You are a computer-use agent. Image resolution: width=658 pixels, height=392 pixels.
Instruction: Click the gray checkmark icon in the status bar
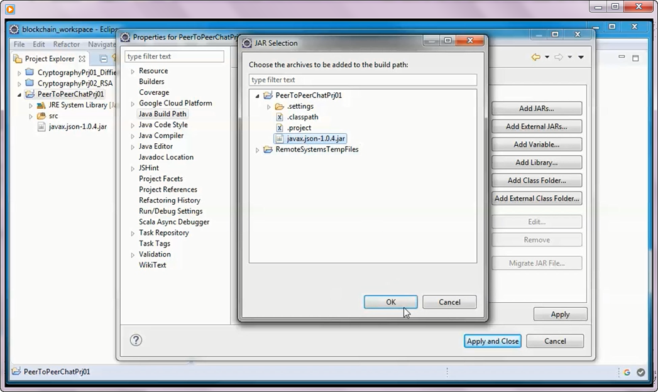[641, 372]
